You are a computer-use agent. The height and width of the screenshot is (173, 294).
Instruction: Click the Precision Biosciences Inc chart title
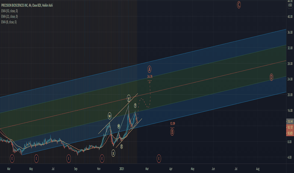(27, 5)
